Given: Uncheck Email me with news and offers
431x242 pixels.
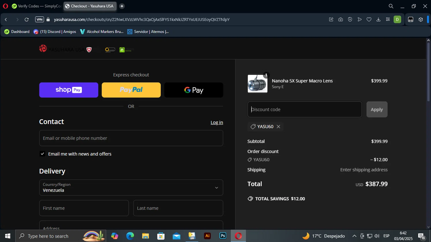Looking at the screenshot, I should [x=42, y=154].
